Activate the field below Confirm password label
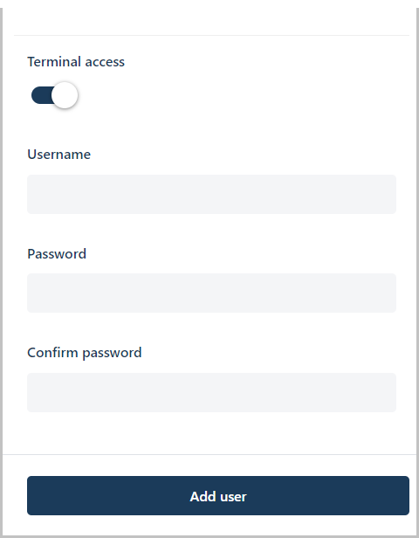The image size is (419, 538). pos(211,392)
